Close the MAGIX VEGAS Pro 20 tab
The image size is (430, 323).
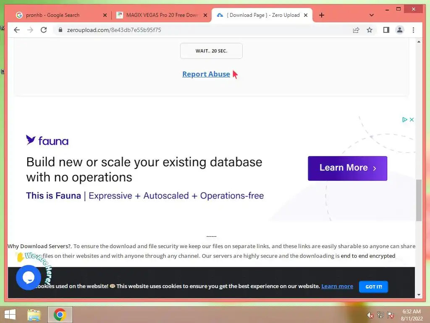[x=205, y=15]
